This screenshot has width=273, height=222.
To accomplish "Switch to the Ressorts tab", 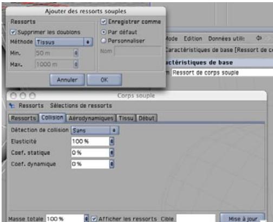I will point(23,118).
